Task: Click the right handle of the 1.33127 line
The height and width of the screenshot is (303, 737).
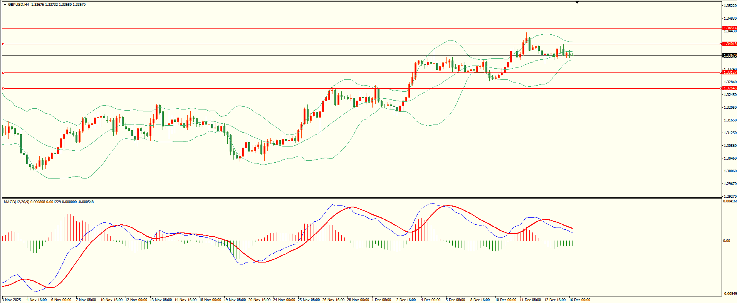Action: point(720,72)
